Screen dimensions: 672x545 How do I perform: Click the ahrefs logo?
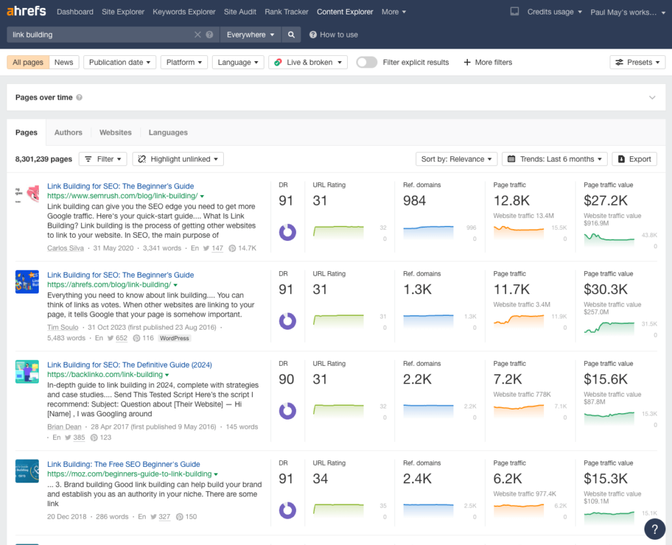26,11
